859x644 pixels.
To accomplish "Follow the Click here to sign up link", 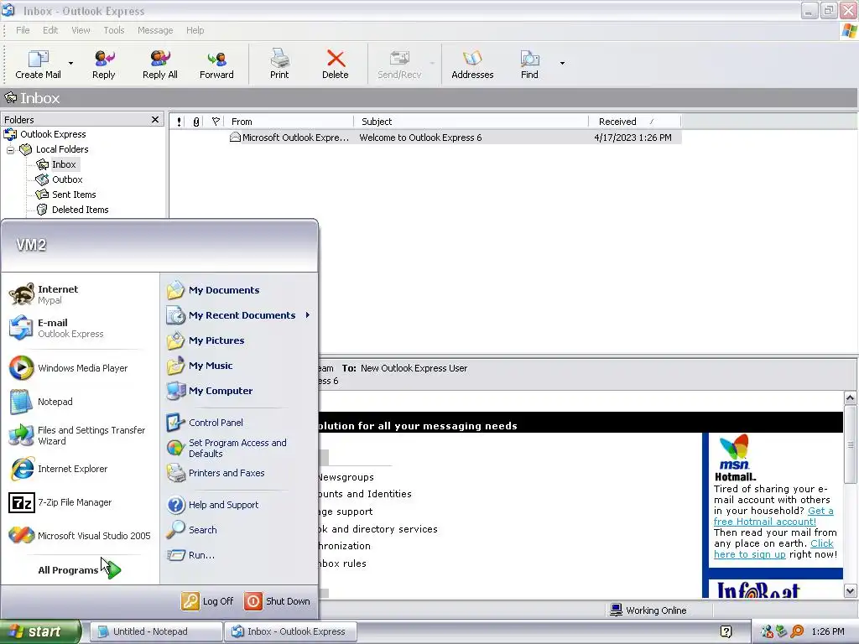I will pyautogui.click(x=773, y=548).
